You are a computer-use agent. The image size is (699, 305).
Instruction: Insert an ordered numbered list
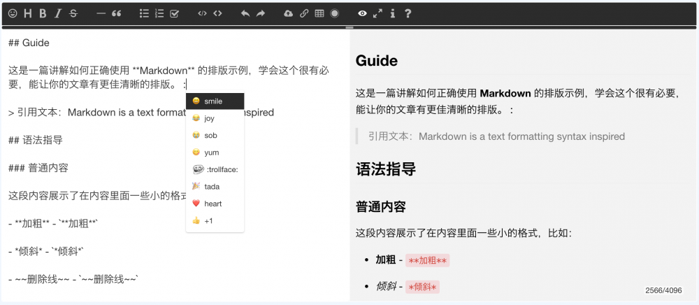coord(159,13)
